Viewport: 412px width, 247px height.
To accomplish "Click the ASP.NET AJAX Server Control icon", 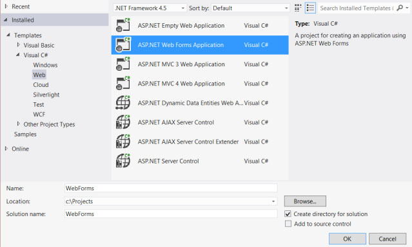I will click(123, 122).
